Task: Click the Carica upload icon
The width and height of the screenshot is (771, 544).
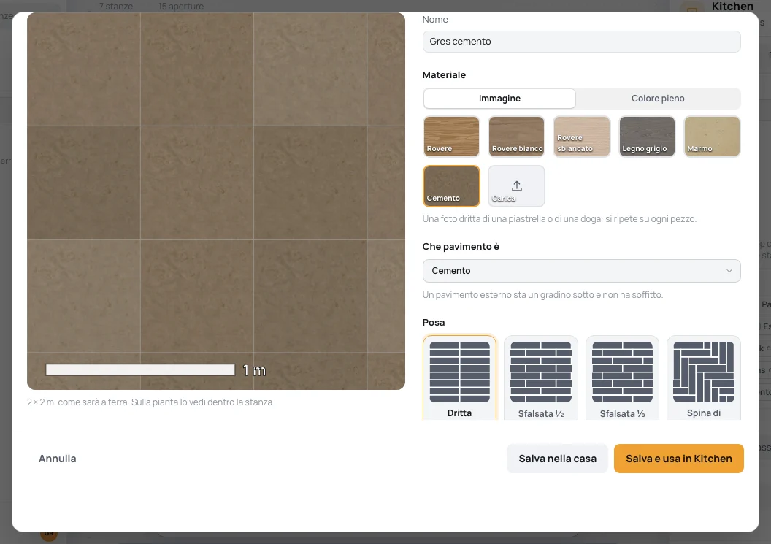Action: pos(516,186)
